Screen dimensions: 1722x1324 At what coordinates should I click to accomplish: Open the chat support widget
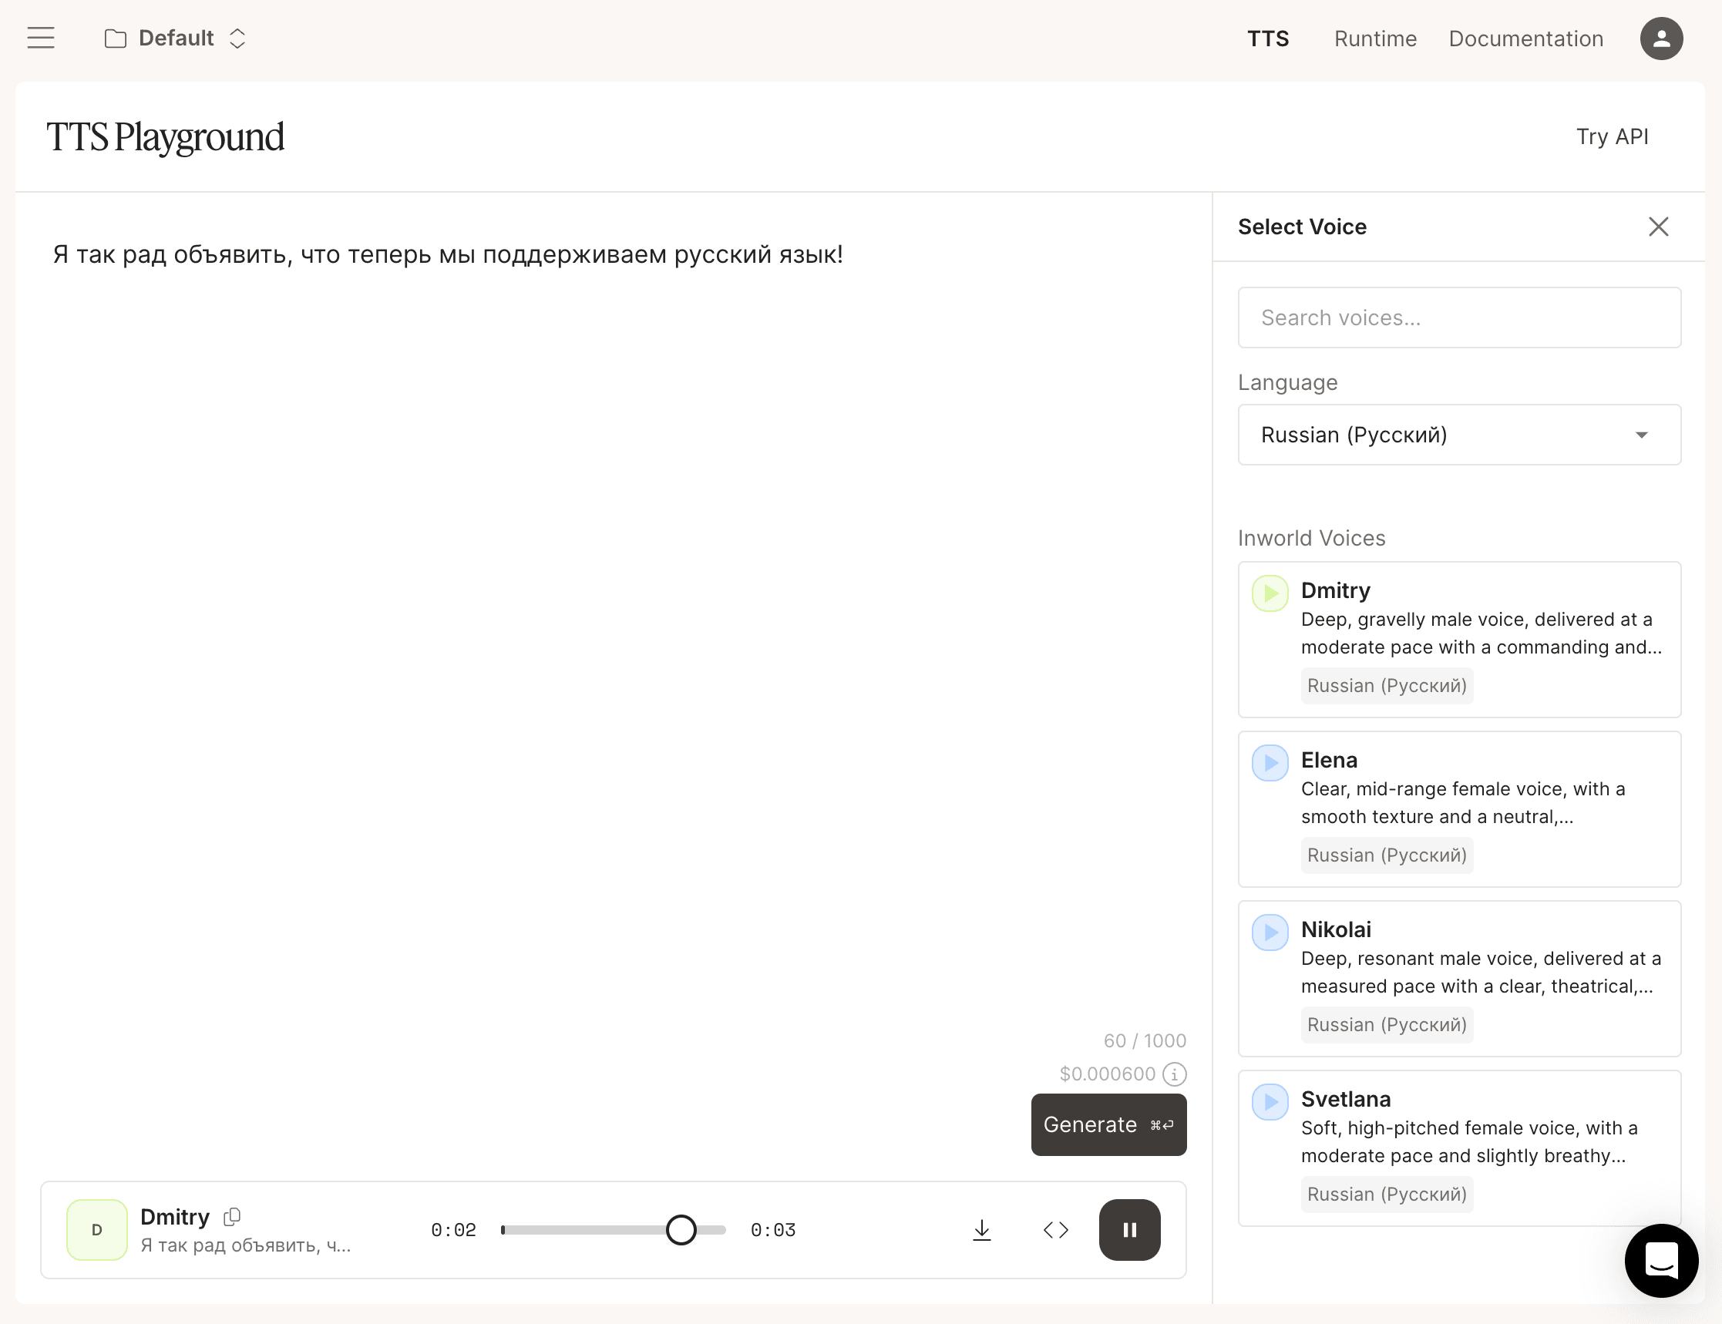point(1660,1260)
